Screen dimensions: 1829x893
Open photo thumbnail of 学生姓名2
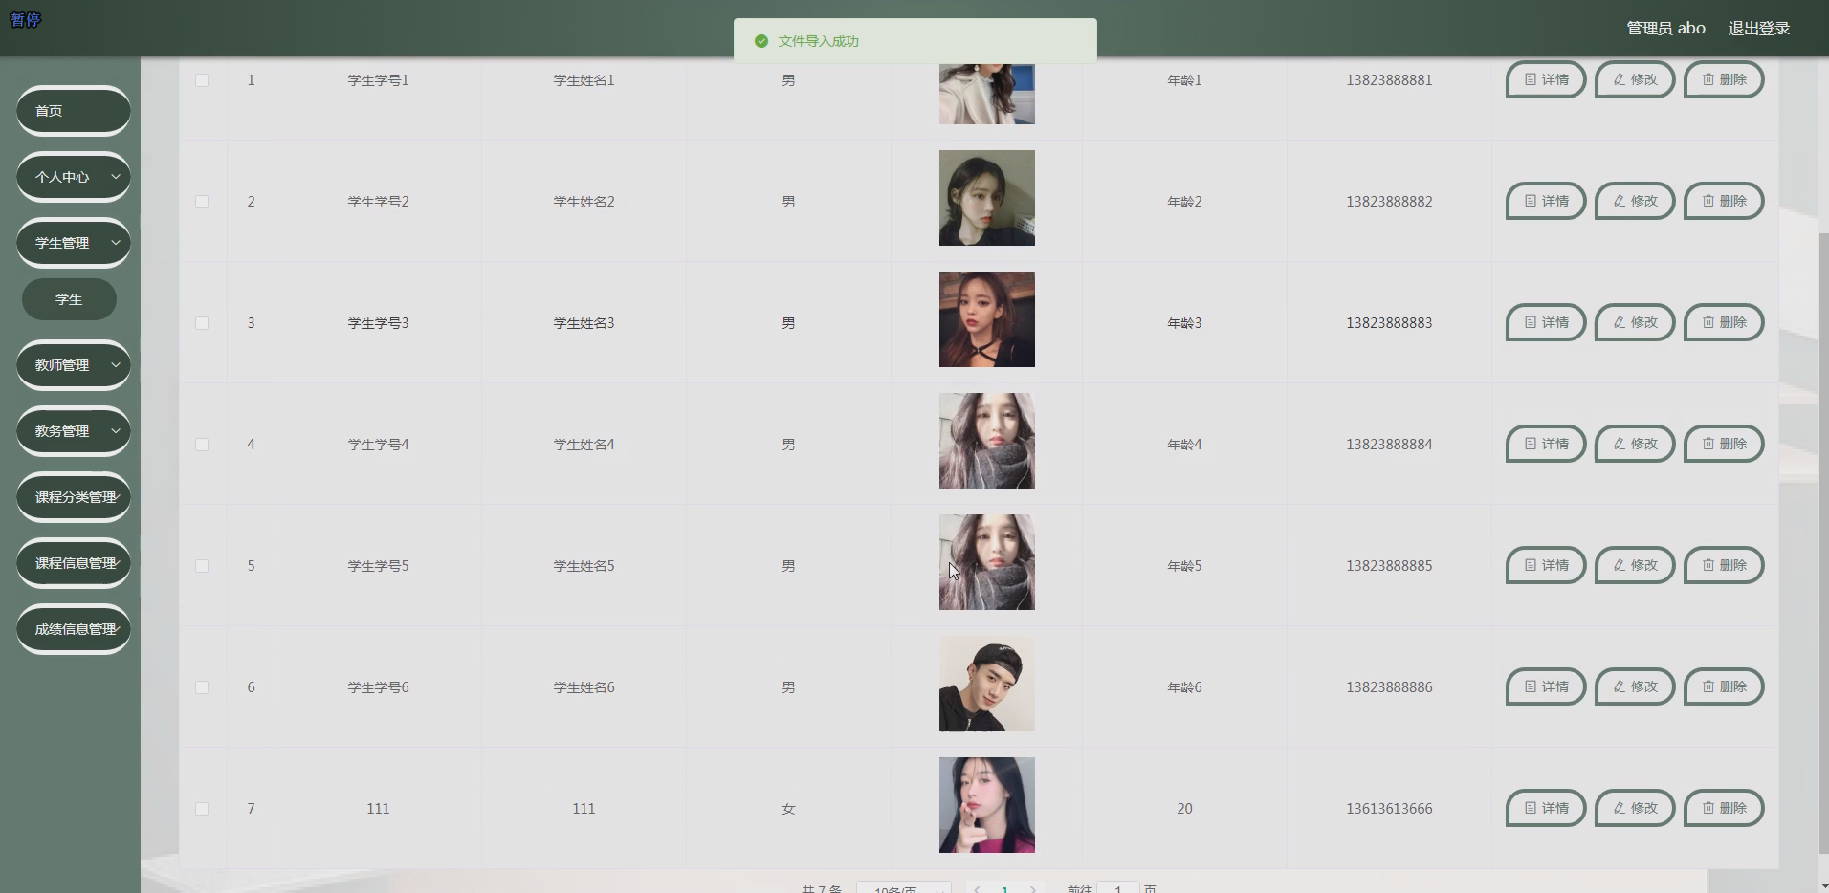986,198
